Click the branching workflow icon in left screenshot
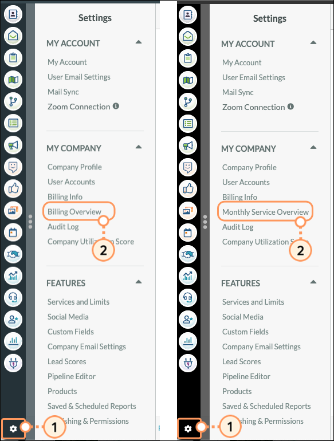 (x=13, y=101)
